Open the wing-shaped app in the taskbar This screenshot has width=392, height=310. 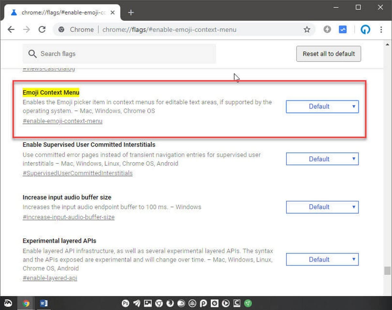point(137,303)
